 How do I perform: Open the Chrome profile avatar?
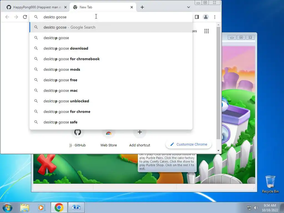point(206,17)
